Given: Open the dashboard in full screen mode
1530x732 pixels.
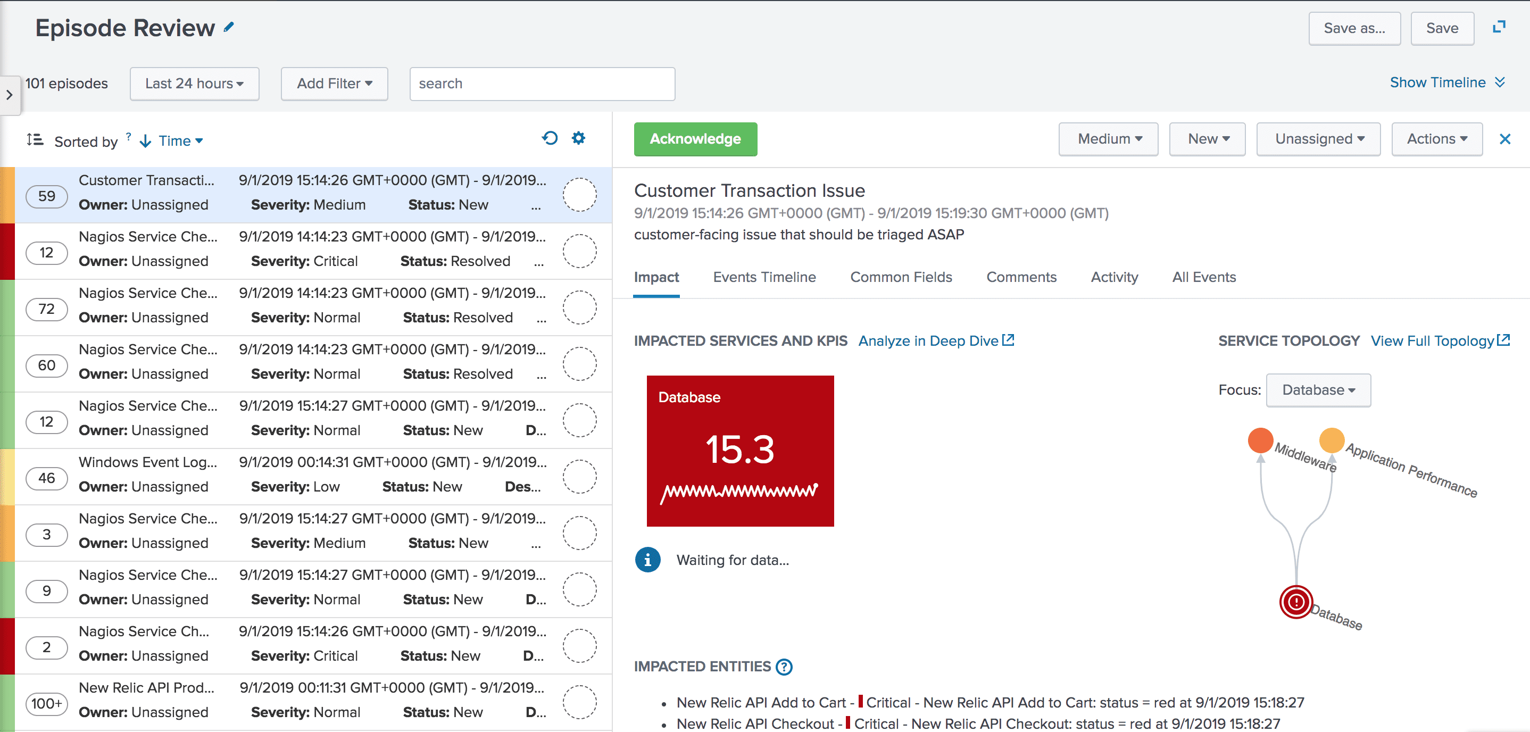Looking at the screenshot, I should point(1499,27).
